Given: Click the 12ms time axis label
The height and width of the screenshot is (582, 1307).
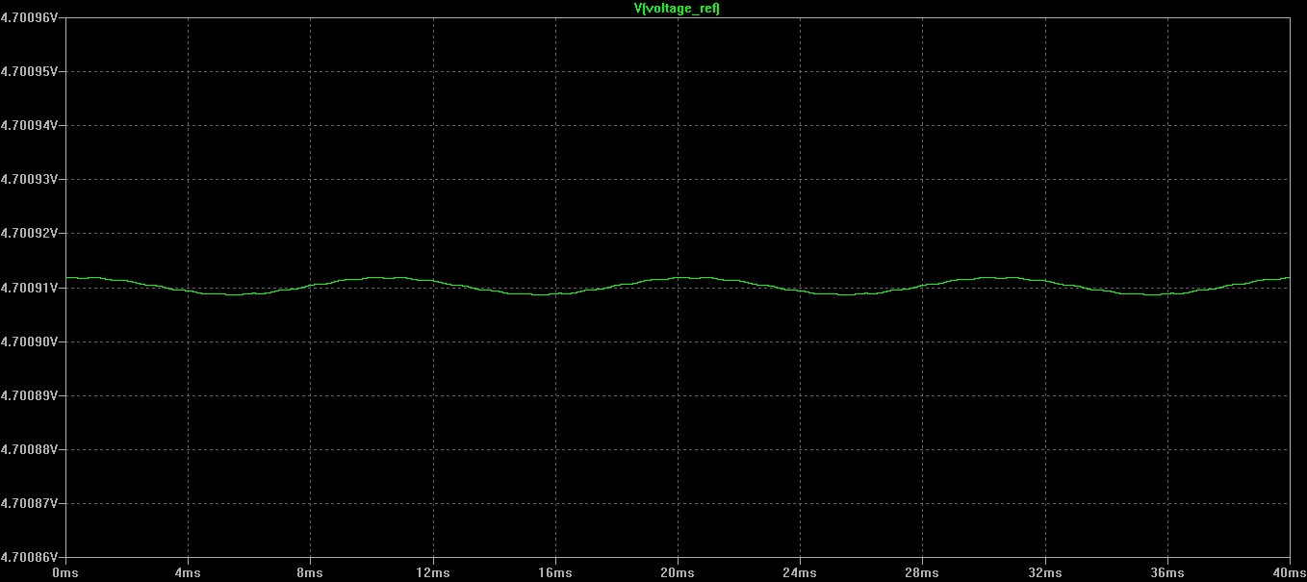Looking at the screenshot, I should (x=432, y=571).
